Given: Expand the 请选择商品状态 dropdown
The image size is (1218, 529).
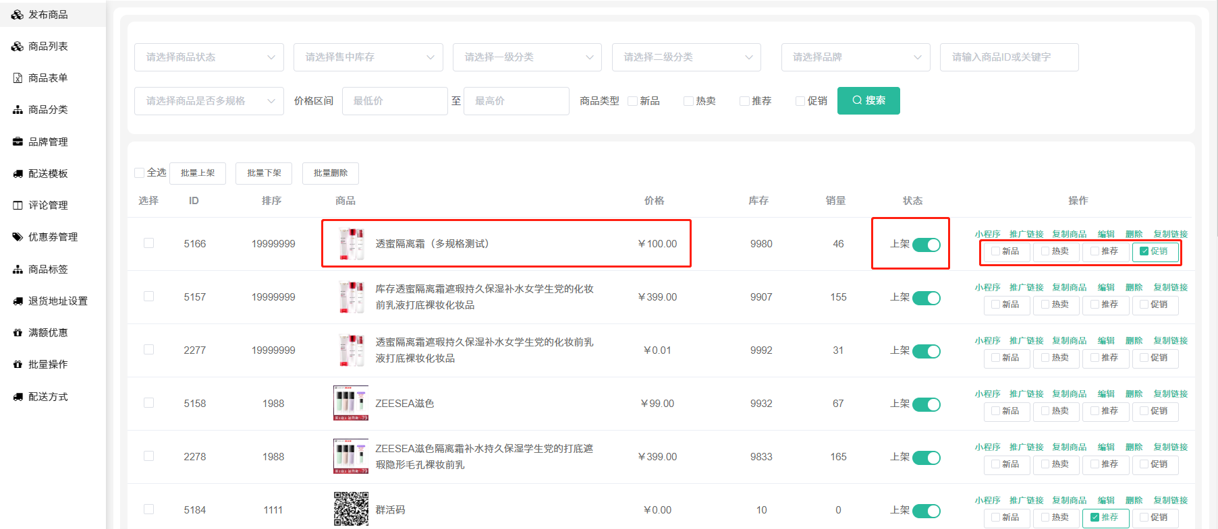Looking at the screenshot, I should pyautogui.click(x=209, y=57).
